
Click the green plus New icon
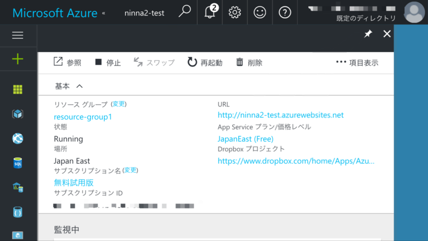(x=18, y=59)
